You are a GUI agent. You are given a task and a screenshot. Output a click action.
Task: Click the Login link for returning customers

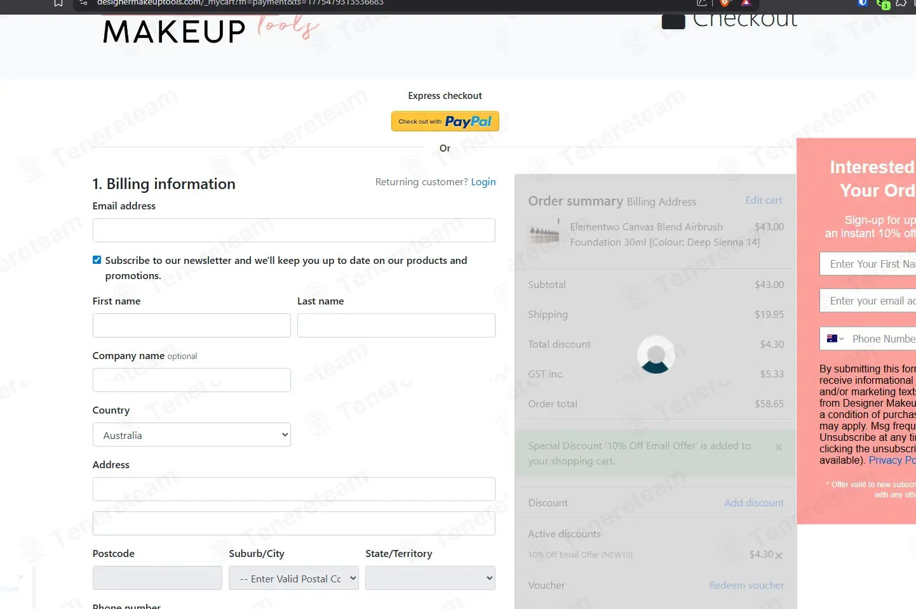483,182
